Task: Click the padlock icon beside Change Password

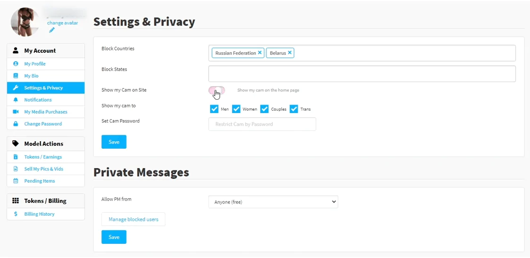Action: (16, 124)
